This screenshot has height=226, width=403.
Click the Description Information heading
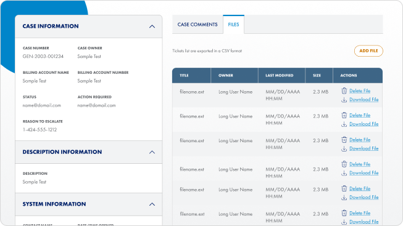pyautogui.click(x=62, y=152)
